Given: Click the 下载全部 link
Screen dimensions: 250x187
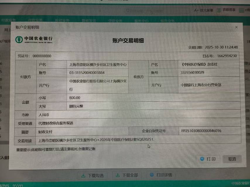Looking at the screenshot, I should tap(130, 175).
